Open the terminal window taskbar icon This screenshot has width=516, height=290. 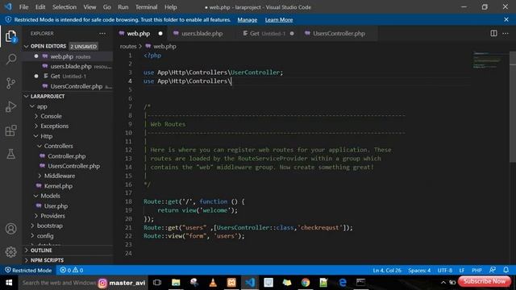360,283
